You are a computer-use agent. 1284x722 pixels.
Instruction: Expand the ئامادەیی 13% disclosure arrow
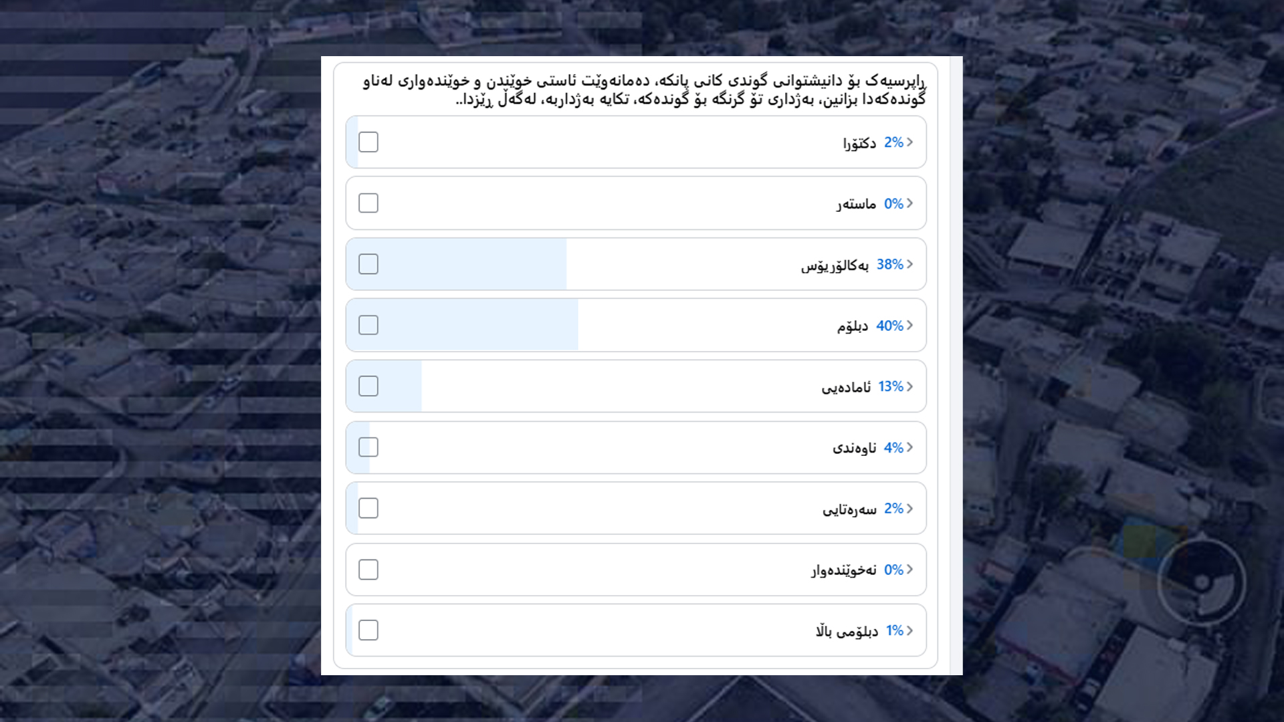coord(909,386)
